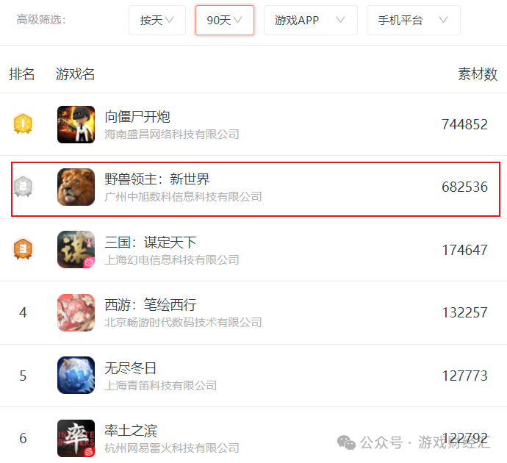507x463 pixels.
Task: Click the 向僵尸开炮 game icon
Action: 76,124
